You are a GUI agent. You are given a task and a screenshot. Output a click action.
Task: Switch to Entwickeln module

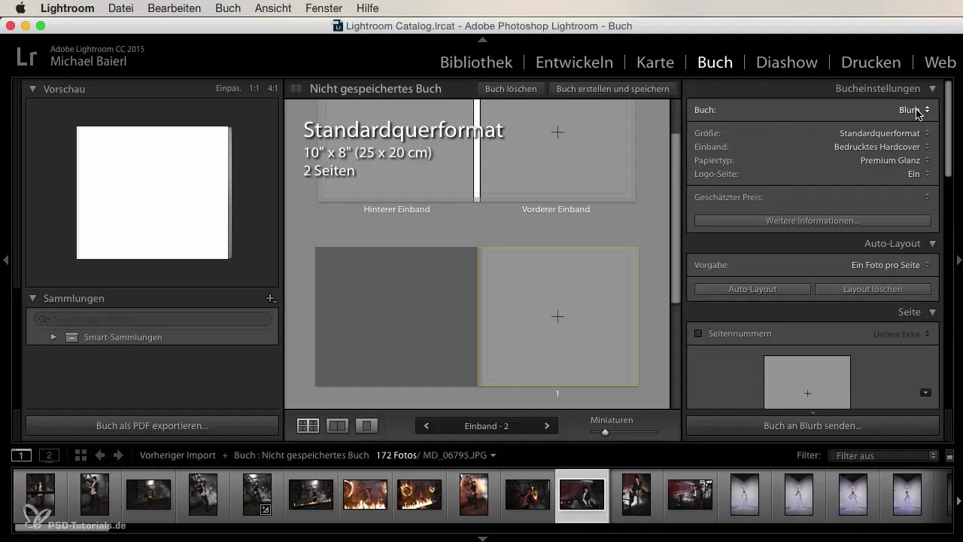click(574, 62)
